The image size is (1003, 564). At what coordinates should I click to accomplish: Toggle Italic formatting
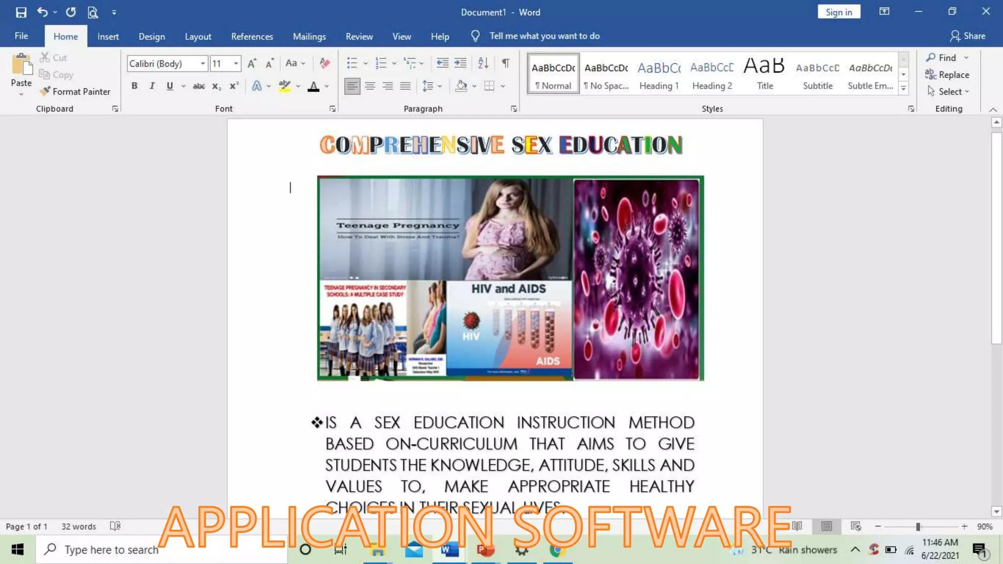[x=152, y=86]
